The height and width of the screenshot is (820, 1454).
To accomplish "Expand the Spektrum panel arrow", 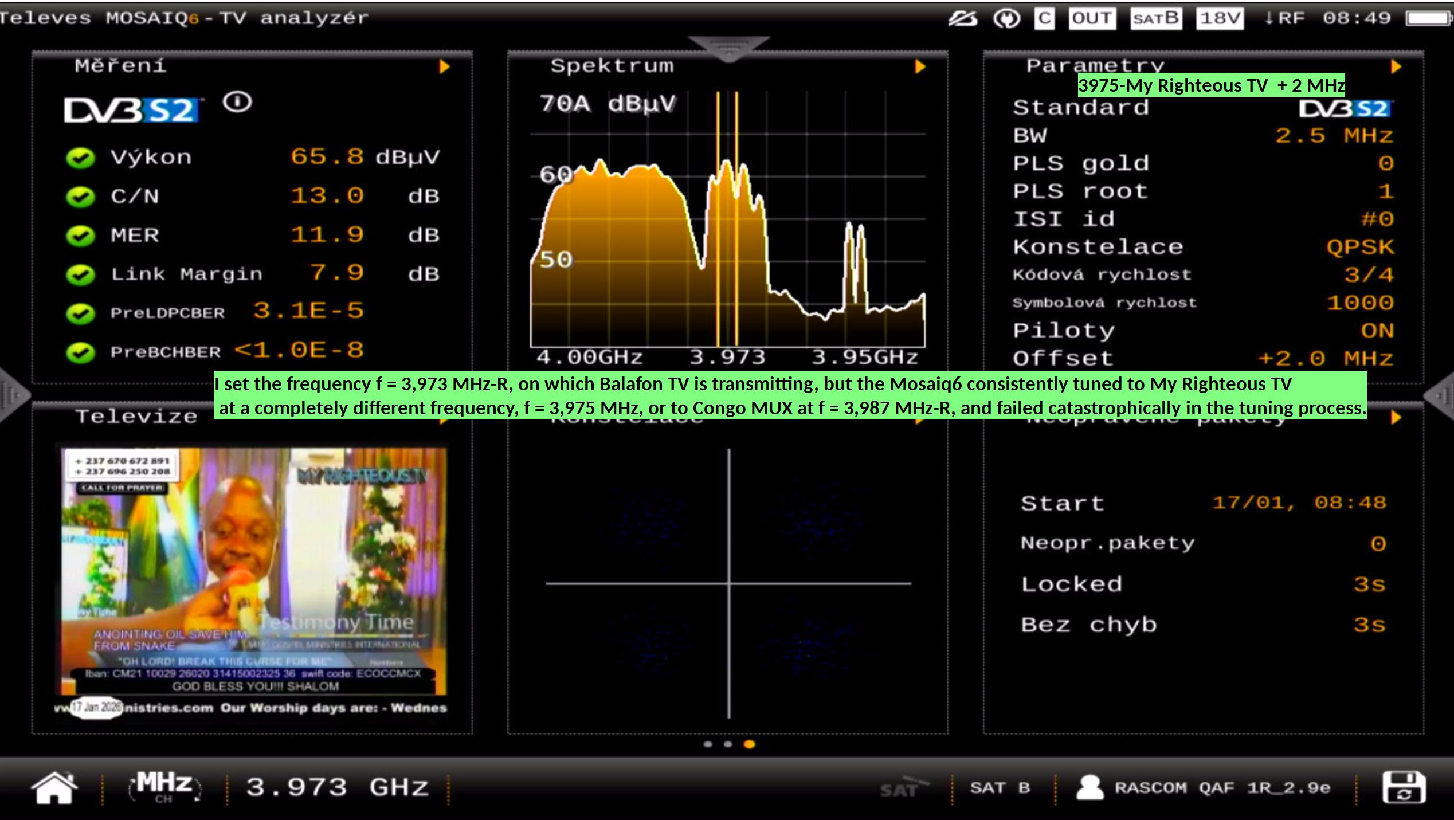I will 920,67.
